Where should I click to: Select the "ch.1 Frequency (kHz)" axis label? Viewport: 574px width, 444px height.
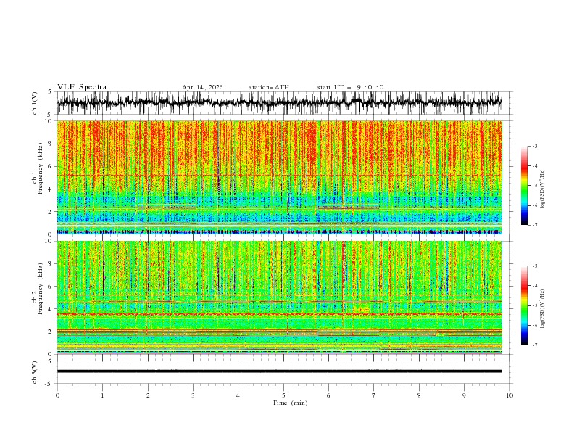click(38, 167)
